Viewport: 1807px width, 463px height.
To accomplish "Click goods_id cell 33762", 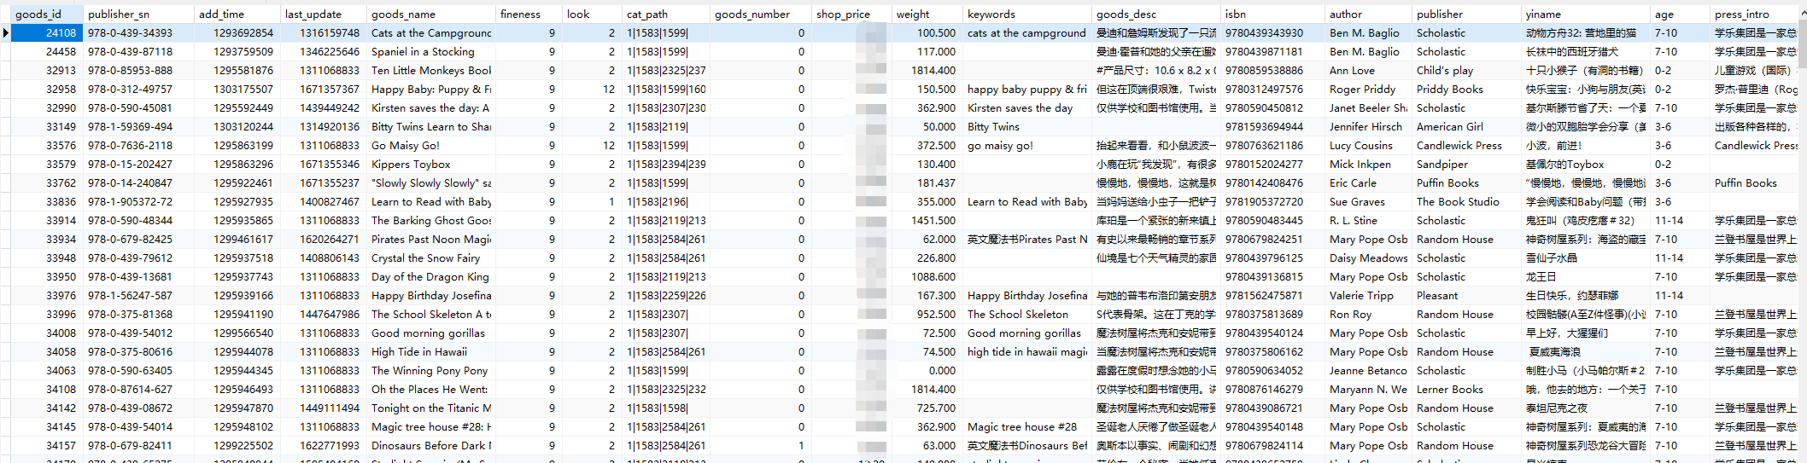I will (x=47, y=182).
